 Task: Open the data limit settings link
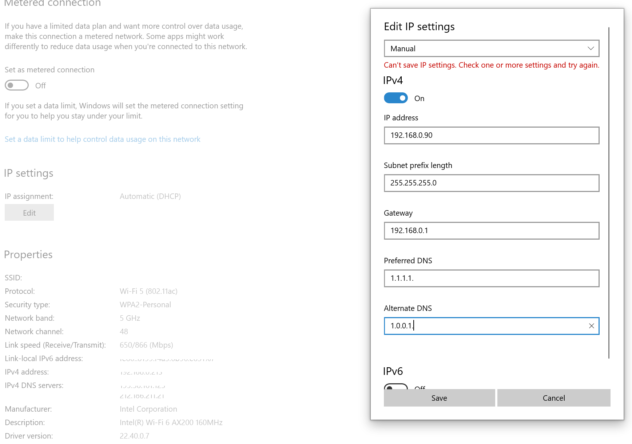point(103,139)
